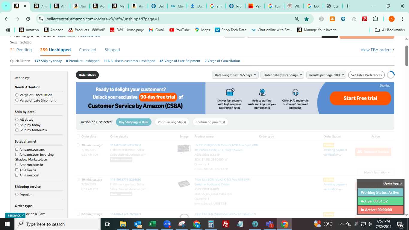The image size is (409, 230).
Task: Open the Chrome extensions puzzle icon
Action: 375,19
